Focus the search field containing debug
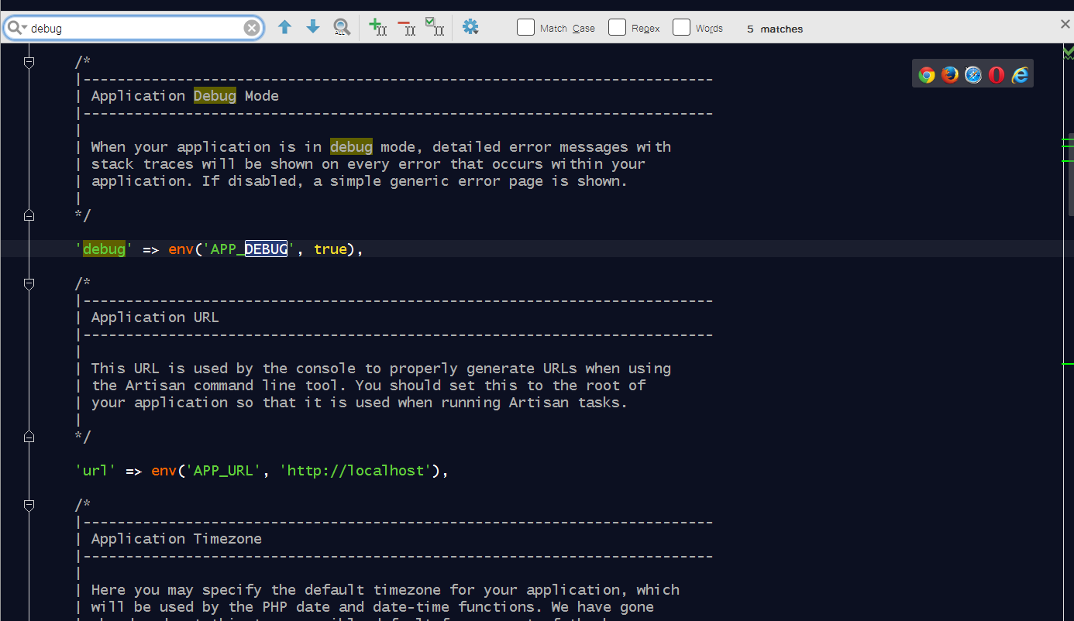Viewport: 1074px width, 621px height. [x=136, y=28]
